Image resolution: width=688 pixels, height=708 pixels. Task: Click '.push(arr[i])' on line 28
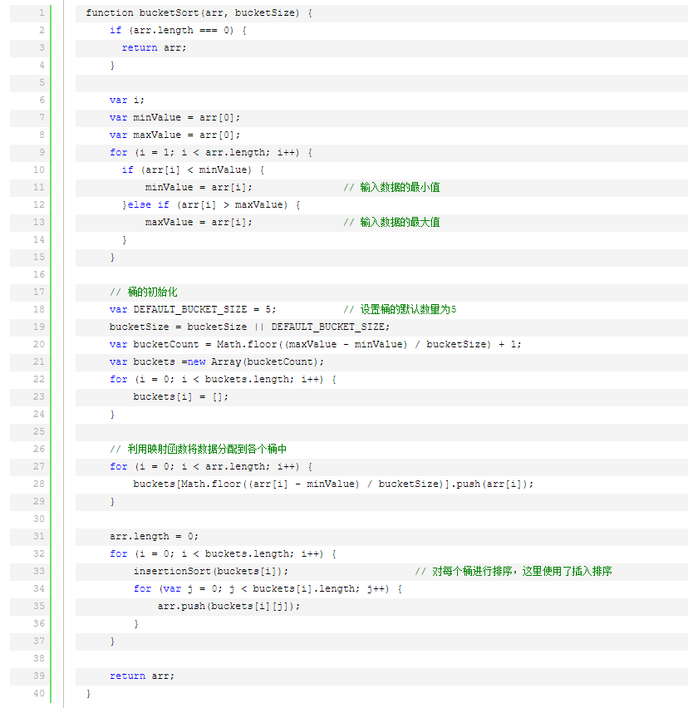[x=492, y=484]
